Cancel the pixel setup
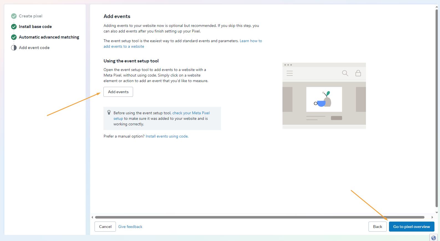This screenshot has width=440, height=241. pos(105,227)
